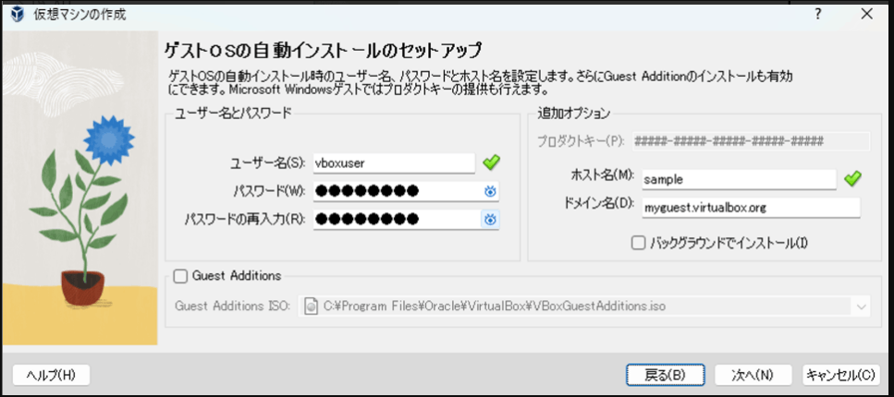Click the キャンセル(C) button
This screenshot has height=397, width=894.
(x=841, y=375)
